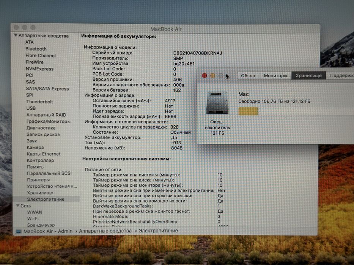Click the Hibernate Mode row
The width and height of the screenshot is (354, 265).
pos(157,217)
